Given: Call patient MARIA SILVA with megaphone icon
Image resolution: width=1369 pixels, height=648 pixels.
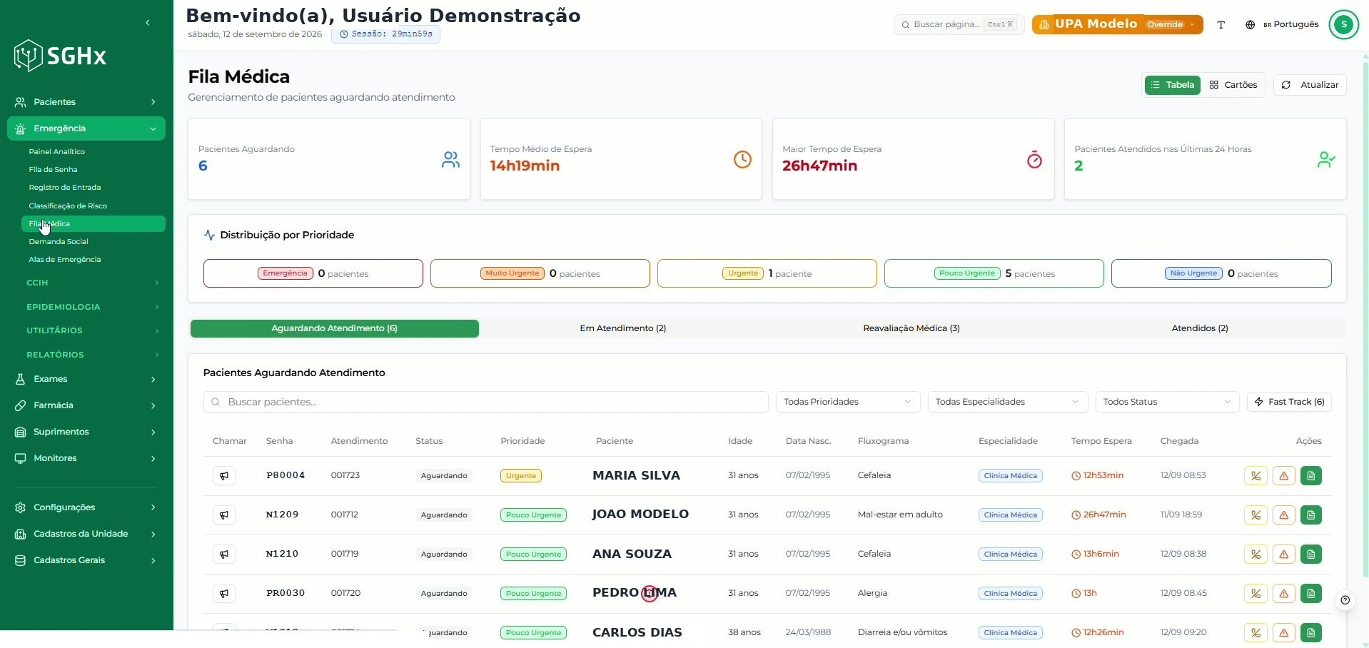Looking at the screenshot, I should click(224, 476).
